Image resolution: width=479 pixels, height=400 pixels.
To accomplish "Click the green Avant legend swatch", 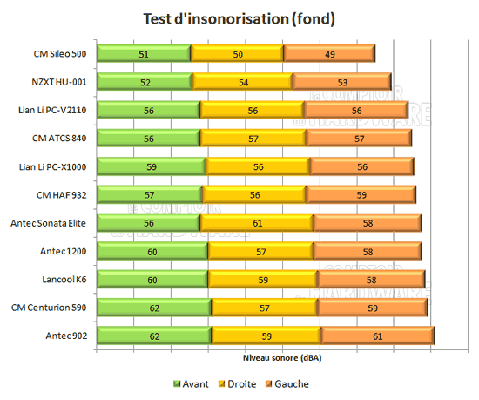I will point(177,383).
